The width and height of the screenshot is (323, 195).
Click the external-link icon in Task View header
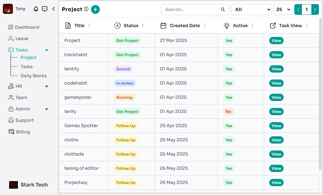(273, 26)
